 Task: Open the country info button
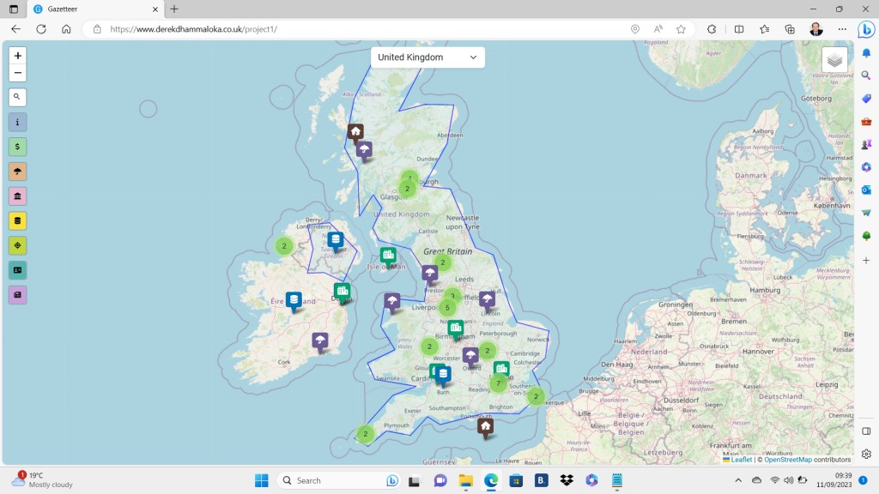[x=18, y=122]
